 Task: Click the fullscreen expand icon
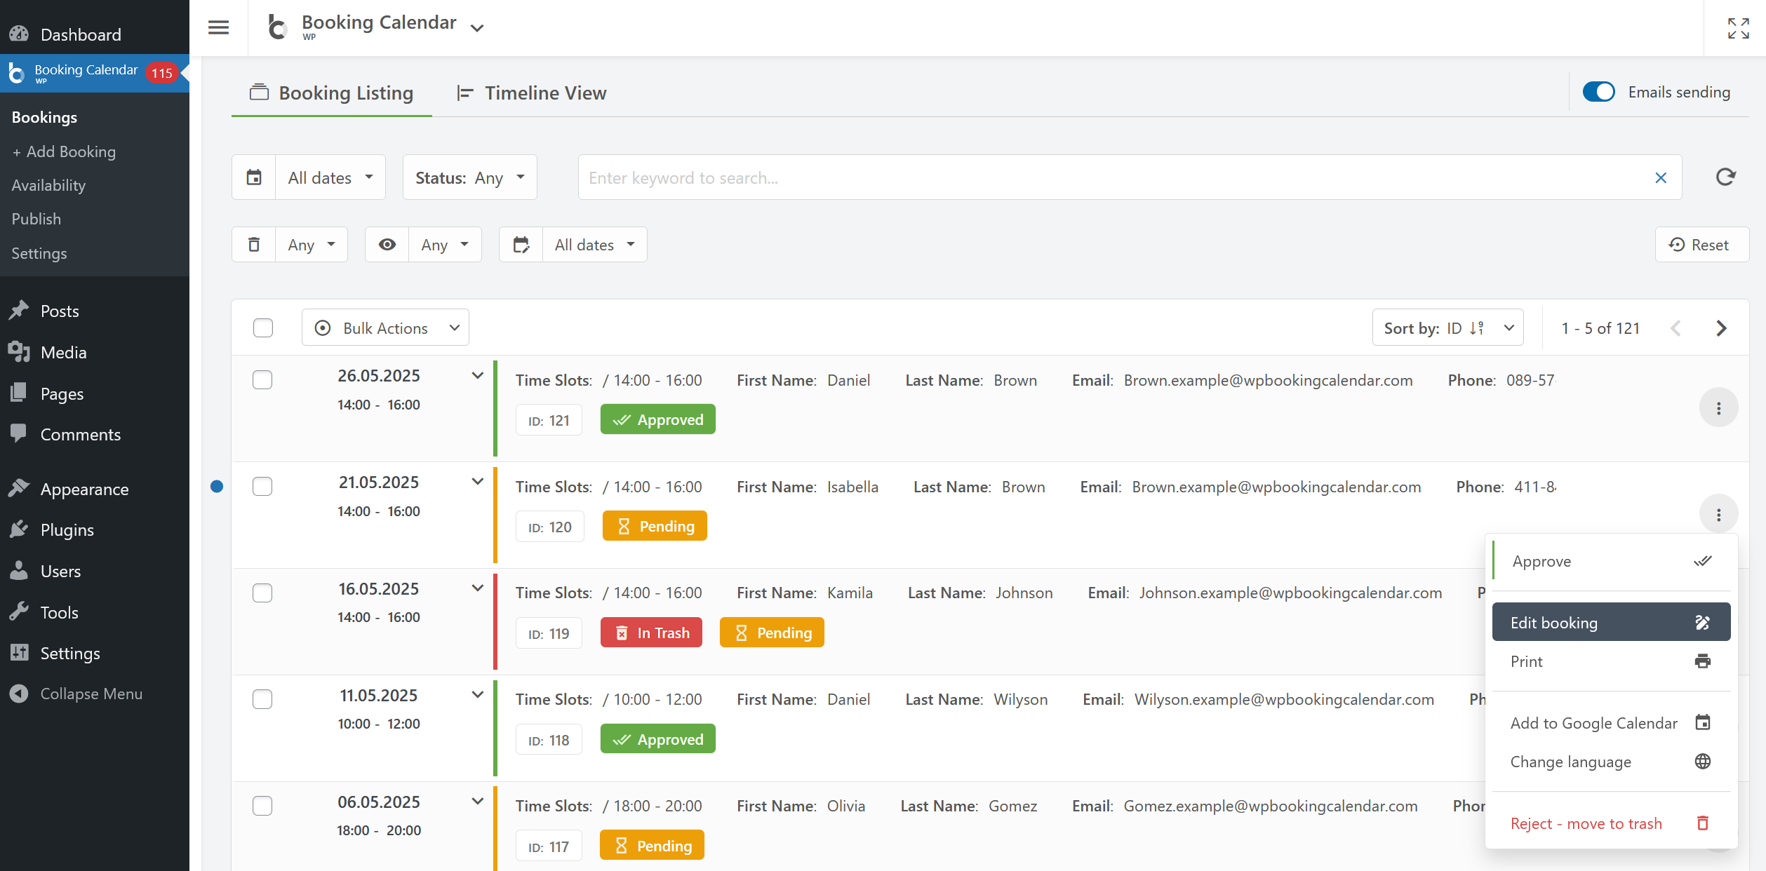click(1738, 28)
